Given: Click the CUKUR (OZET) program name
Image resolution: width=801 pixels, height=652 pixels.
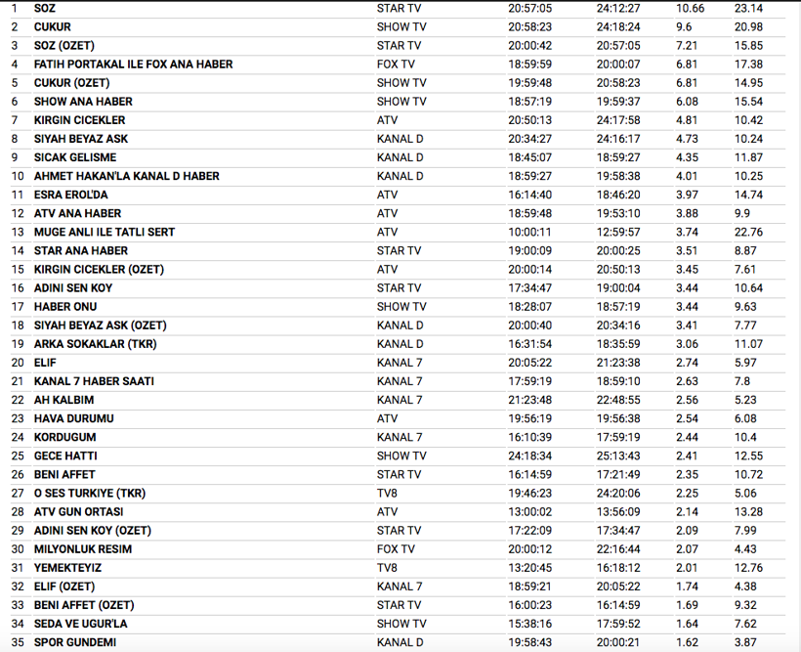Looking at the screenshot, I should click(x=71, y=83).
